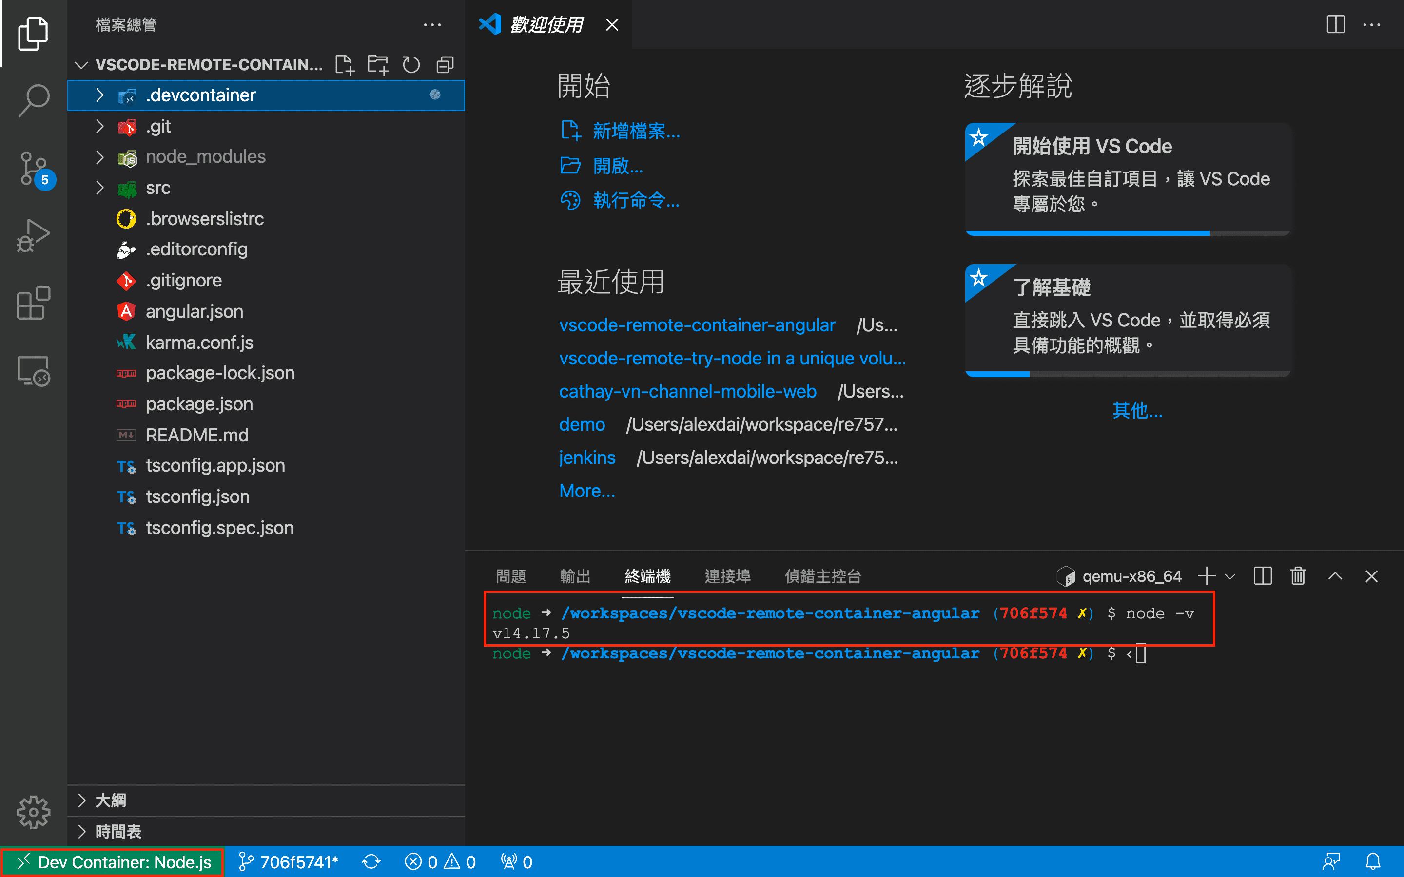Maximize the terminal panel size
The width and height of the screenshot is (1404, 877).
(x=1335, y=576)
